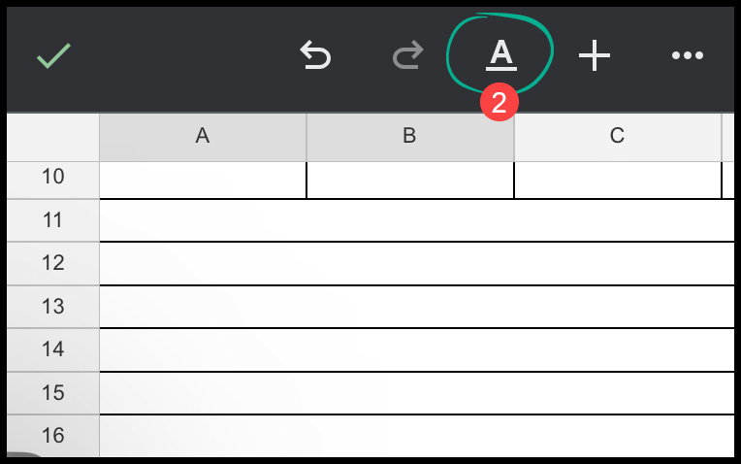Select row 11 header
This screenshot has height=464, width=741.
(53, 220)
